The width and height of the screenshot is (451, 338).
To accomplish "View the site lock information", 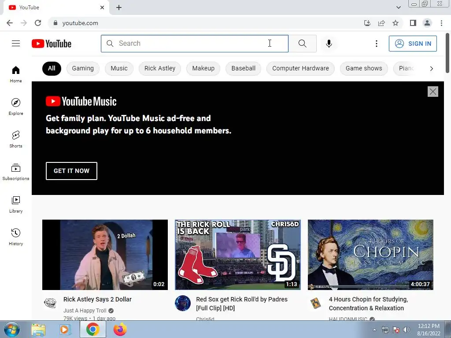I will [55, 23].
